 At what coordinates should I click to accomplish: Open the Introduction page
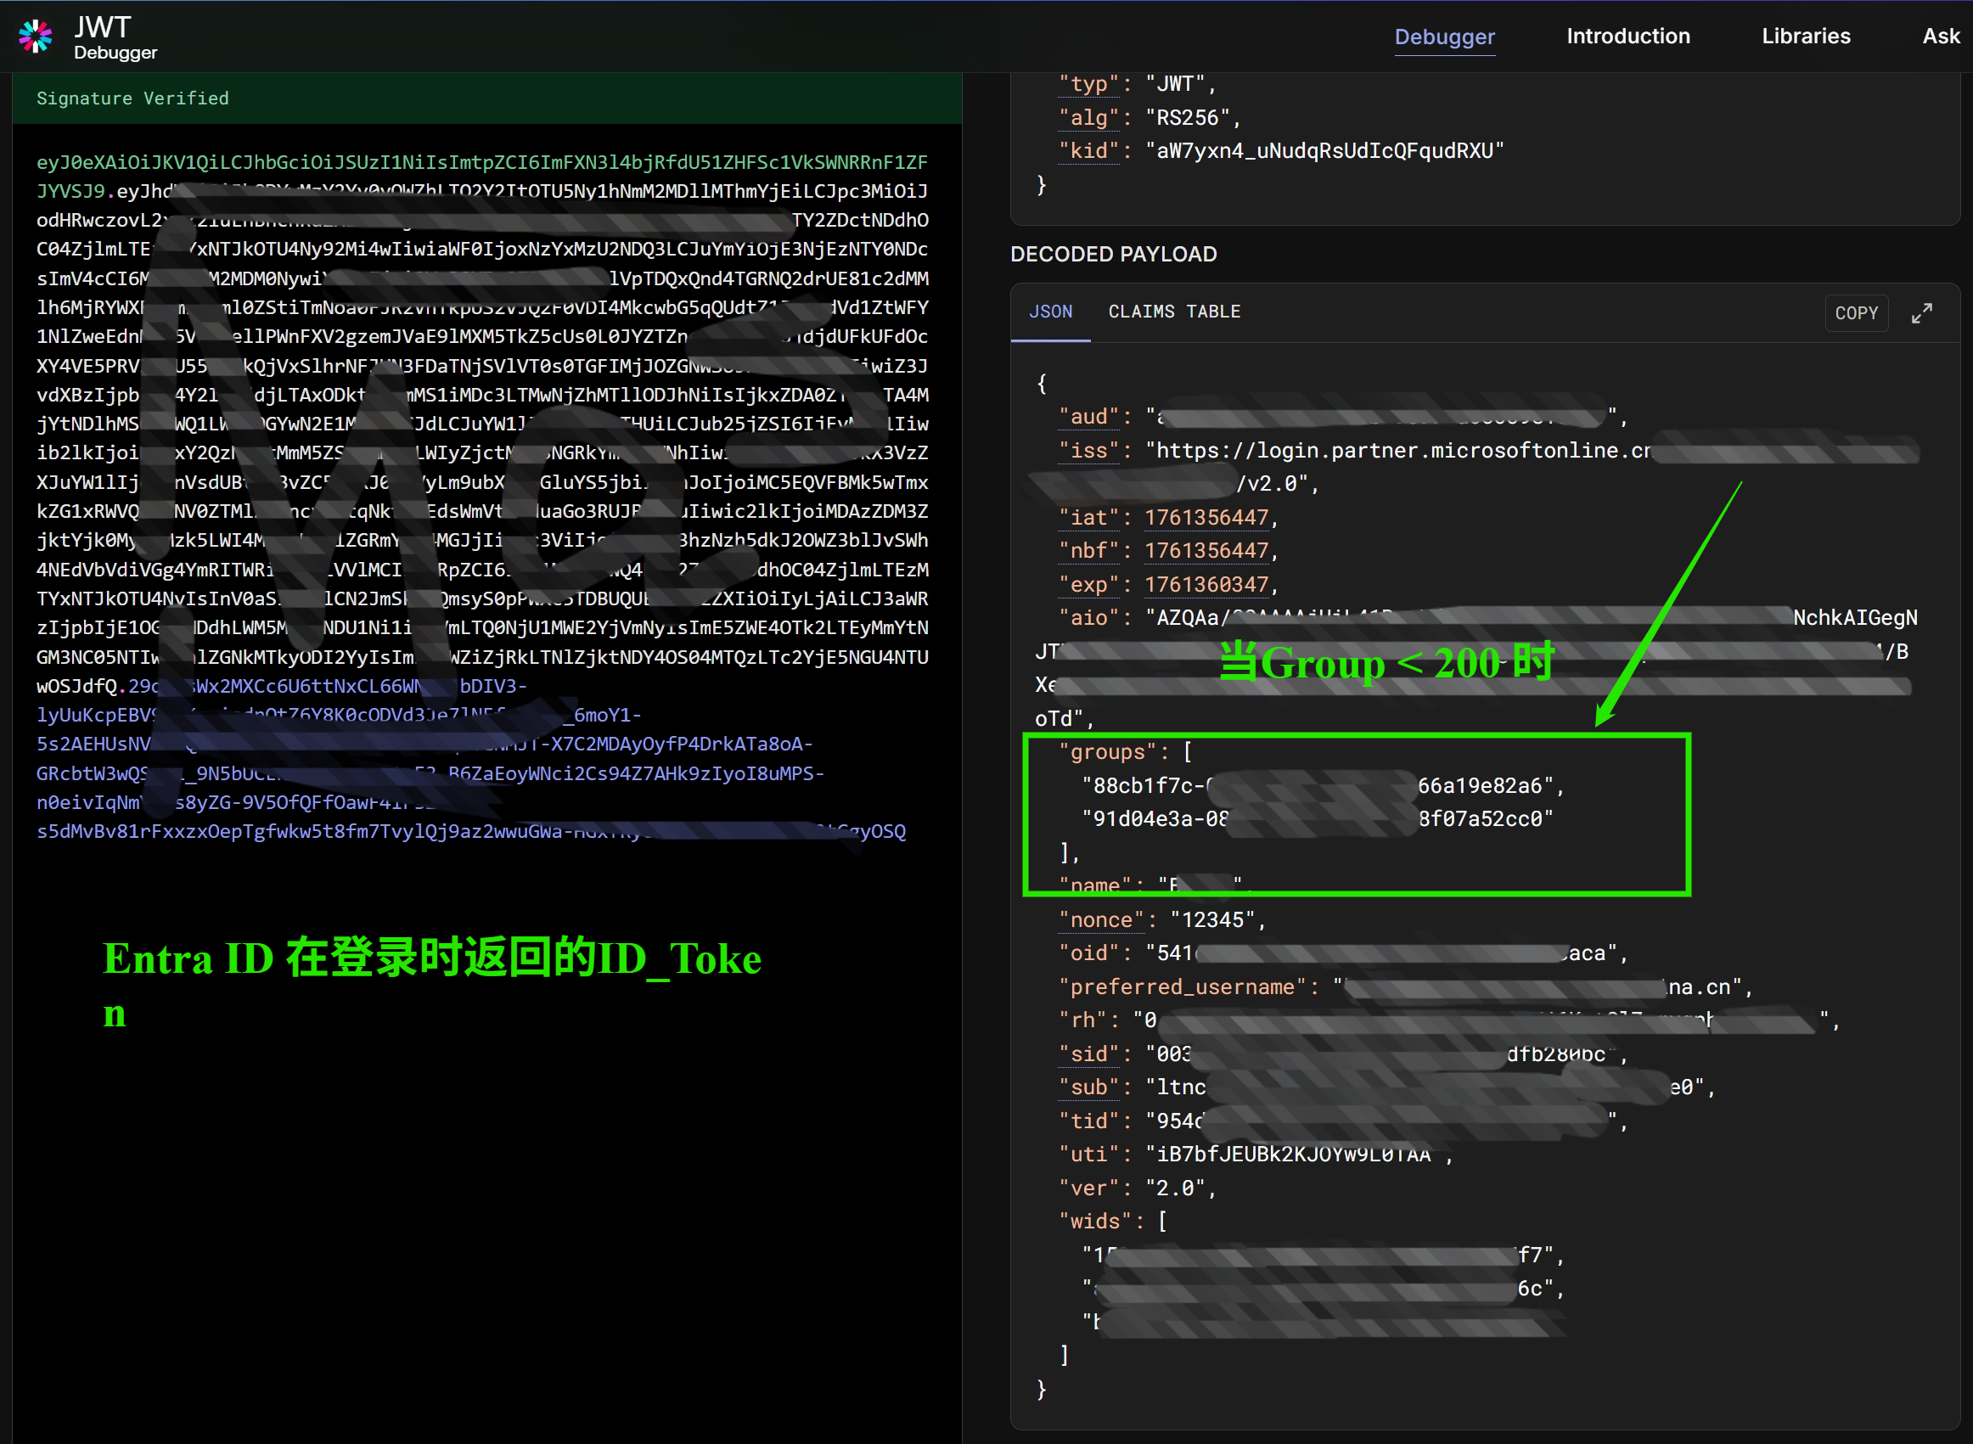pyautogui.click(x=1627, y=37)
